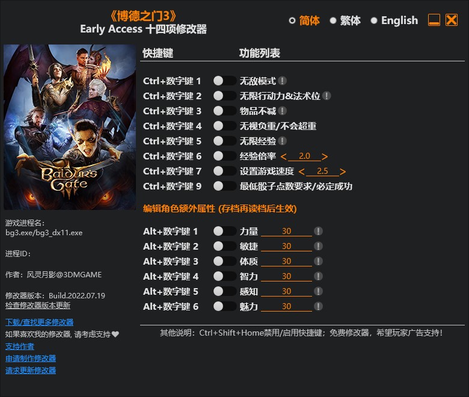
Task: Switch on the 物品不减 toggle
Action: click(225, 111)
